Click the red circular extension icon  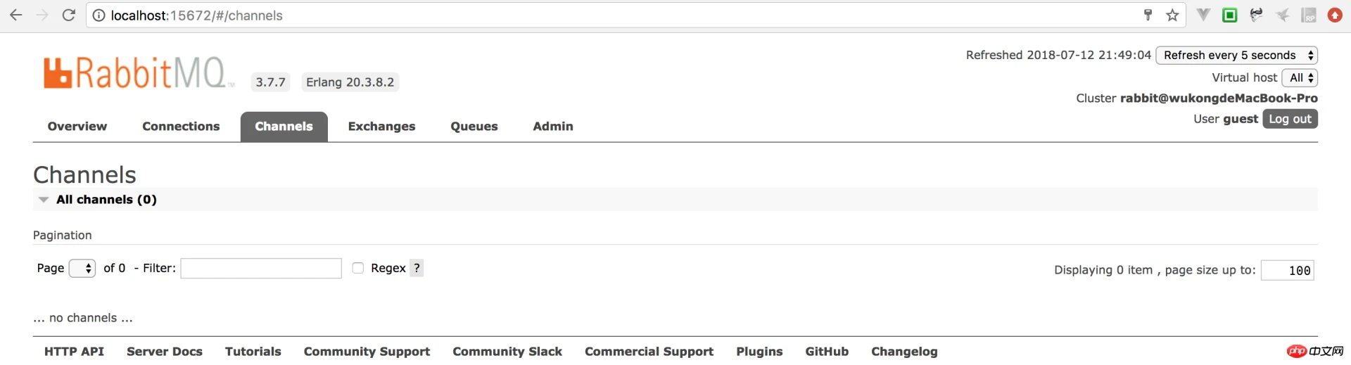1335,15
